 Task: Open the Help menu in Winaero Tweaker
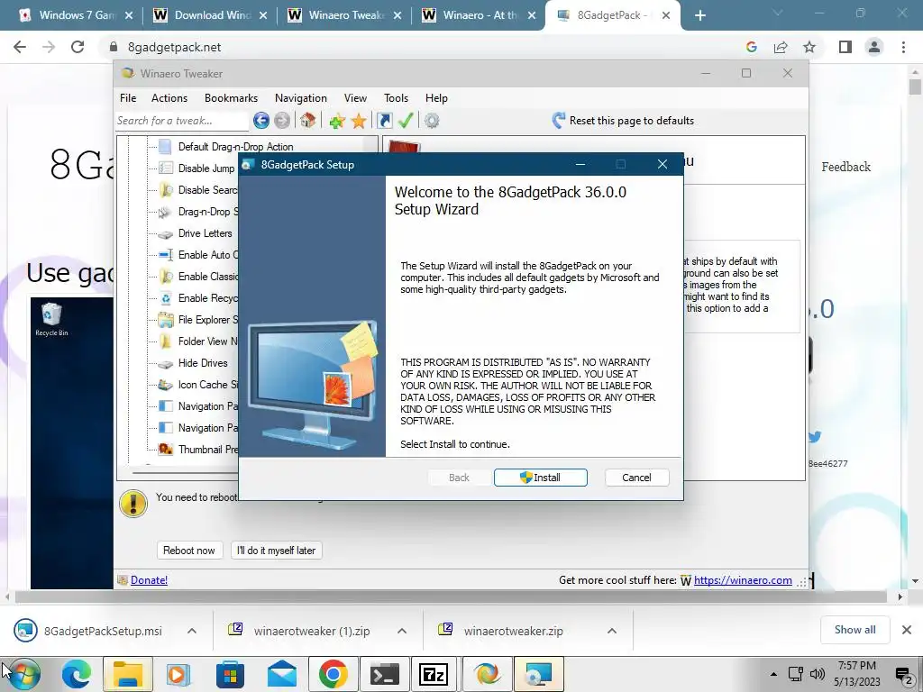click(436, 98)
